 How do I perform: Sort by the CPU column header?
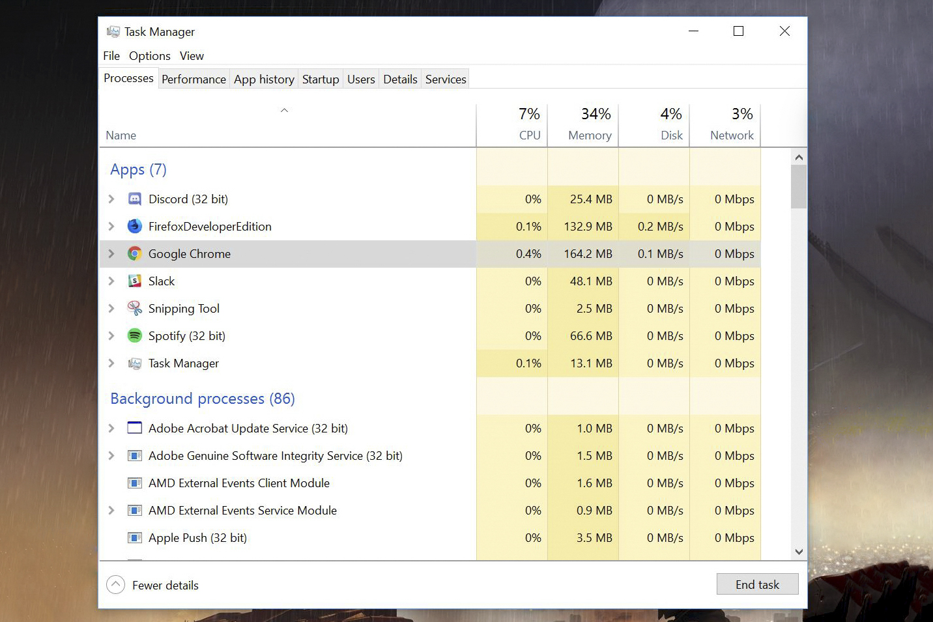[512, 125]
